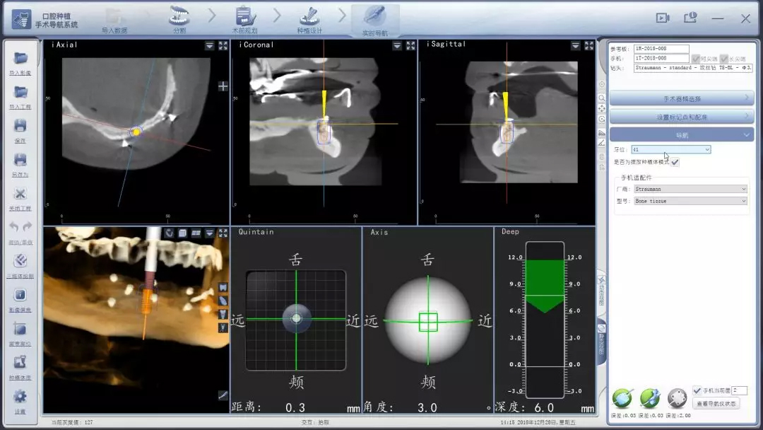Toggle the 是否为拔取种植体模式 checkbox
This screenshot has height=430, width=763.
pos(675,162)
